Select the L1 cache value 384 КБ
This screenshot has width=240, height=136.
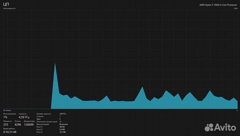click(x=62, y=127)
